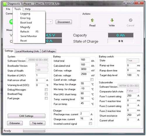The image size is (146, 136).
Task: Close the open Tools menu
Action: tap(18, 9)
